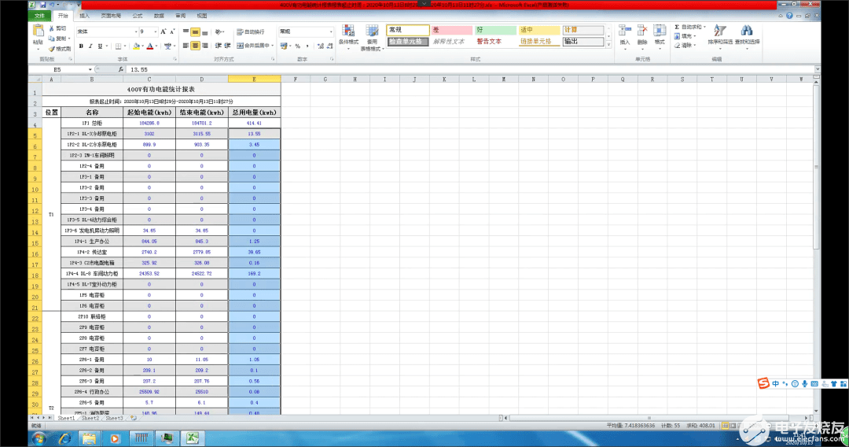Toggle align text left
The height and width of the screenshot is (447, 849).
[186, 46]
